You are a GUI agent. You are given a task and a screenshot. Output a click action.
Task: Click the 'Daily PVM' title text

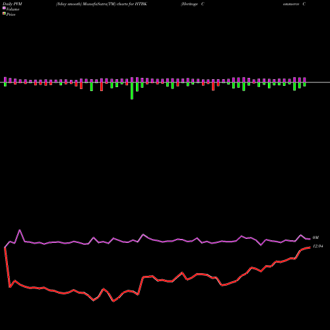(13, 4)
